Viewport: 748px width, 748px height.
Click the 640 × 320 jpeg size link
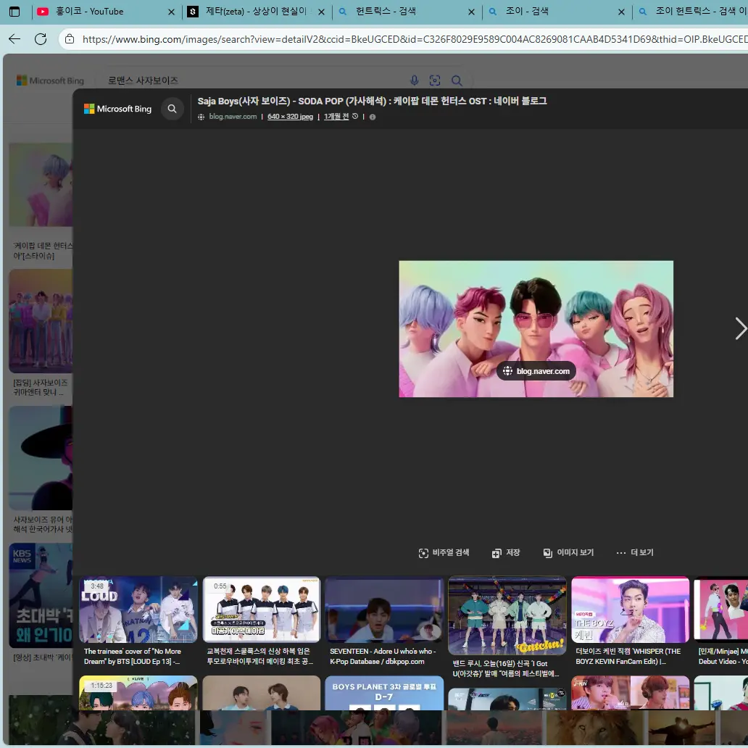(290, 117)
